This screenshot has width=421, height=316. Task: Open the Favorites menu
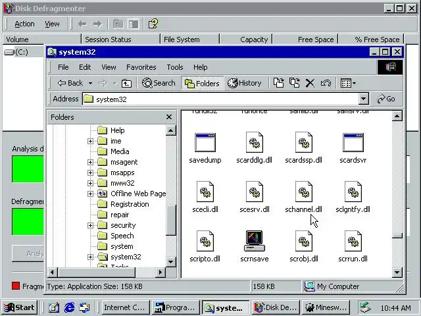pyautogui.click(x=141, y=67)
